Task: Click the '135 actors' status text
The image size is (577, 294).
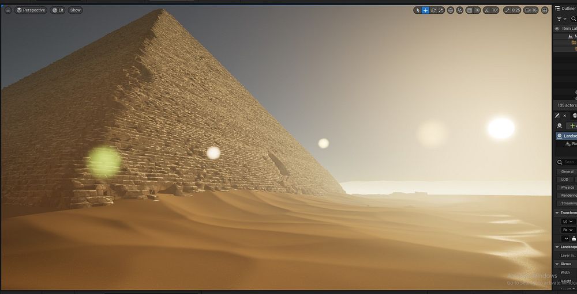Action: [567, 105]
